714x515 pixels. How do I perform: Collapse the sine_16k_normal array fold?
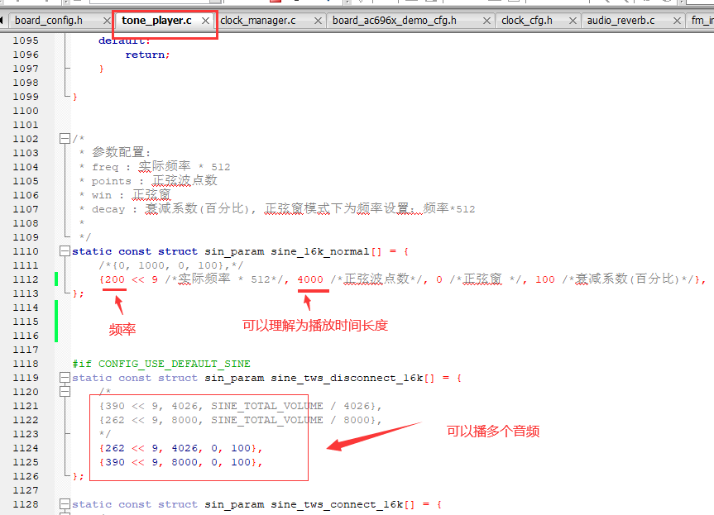point(65,251)
